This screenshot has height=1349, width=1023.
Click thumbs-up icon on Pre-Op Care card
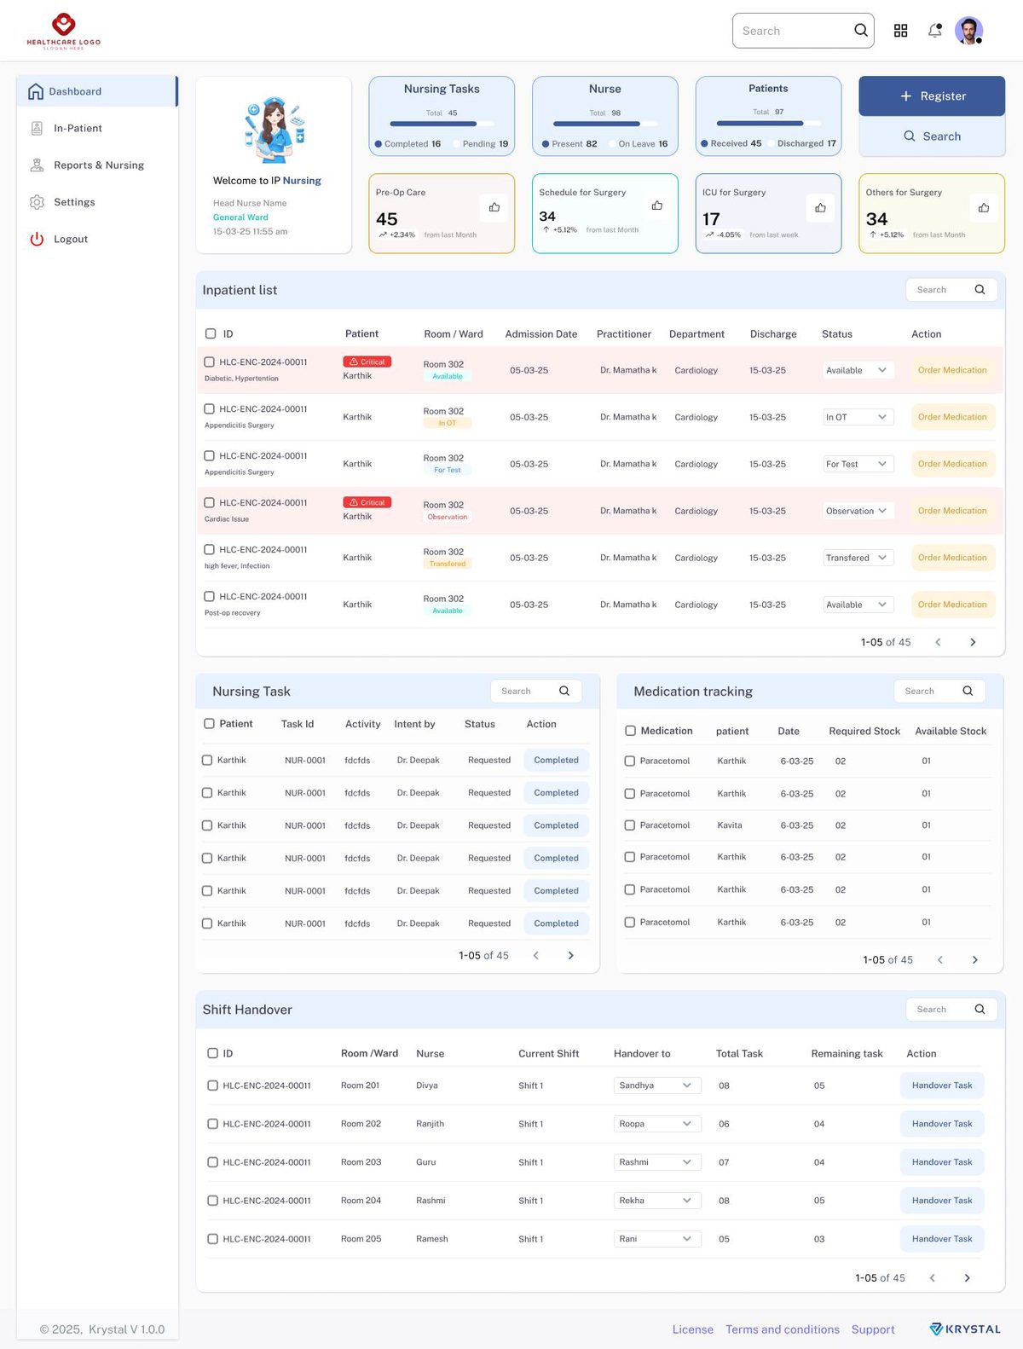pos(494,207)
